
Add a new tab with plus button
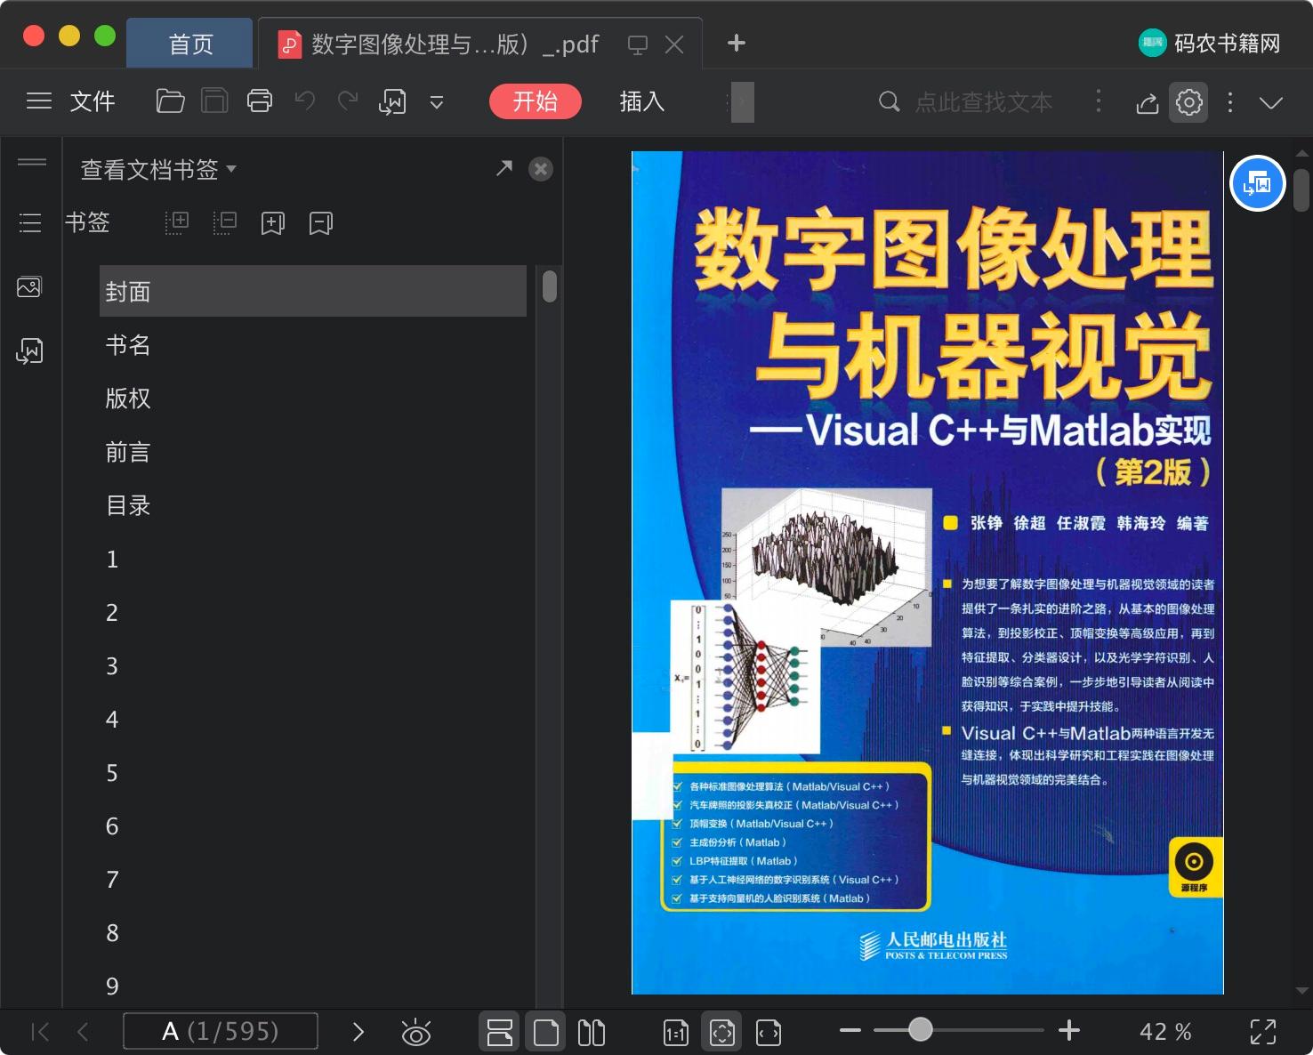[x=737, y=43]
